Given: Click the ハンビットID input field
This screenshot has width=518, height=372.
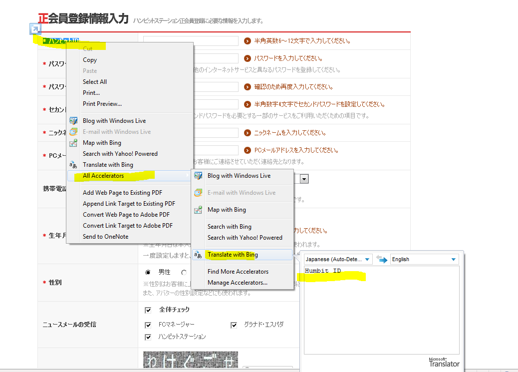Looking at the screenshot, I should coord(191,41).
